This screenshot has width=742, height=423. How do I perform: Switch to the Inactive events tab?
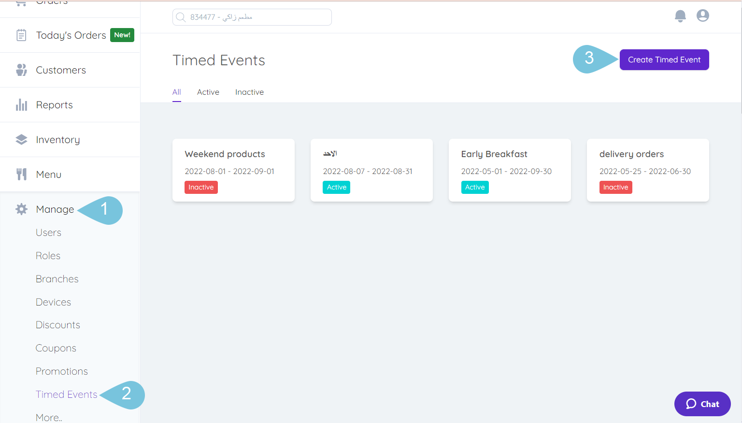249,92
